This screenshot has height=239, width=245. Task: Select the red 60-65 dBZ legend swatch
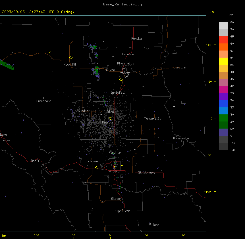pos(223,40)
